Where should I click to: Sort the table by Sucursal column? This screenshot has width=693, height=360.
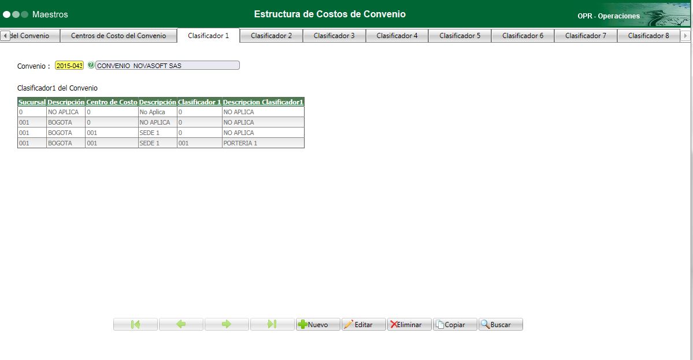(32, 102)
